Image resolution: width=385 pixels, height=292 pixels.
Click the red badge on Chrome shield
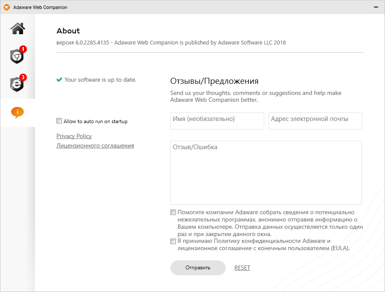coord(23,49)
